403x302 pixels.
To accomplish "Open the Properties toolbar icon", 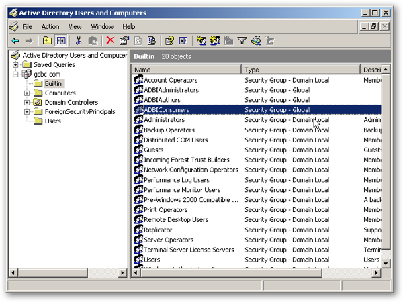I will [124, 40].
